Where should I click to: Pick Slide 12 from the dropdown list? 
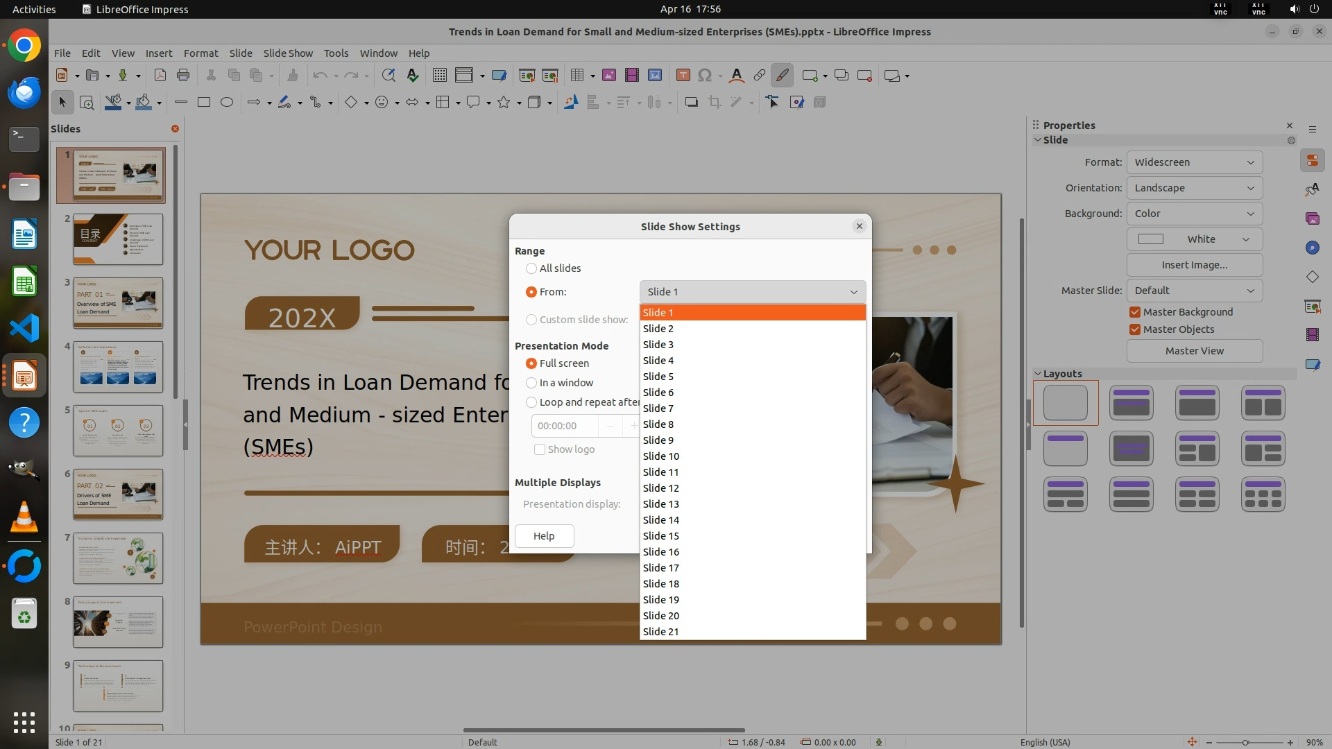[x=661, y=488]
